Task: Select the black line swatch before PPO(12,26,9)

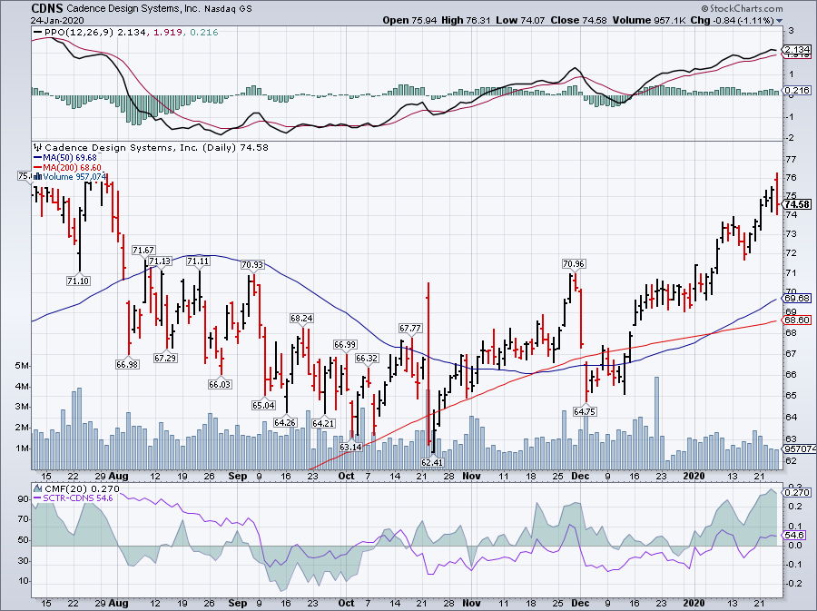Action: [38, 33]
